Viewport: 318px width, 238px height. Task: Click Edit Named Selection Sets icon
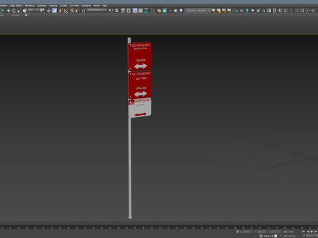tap(83, 11)
